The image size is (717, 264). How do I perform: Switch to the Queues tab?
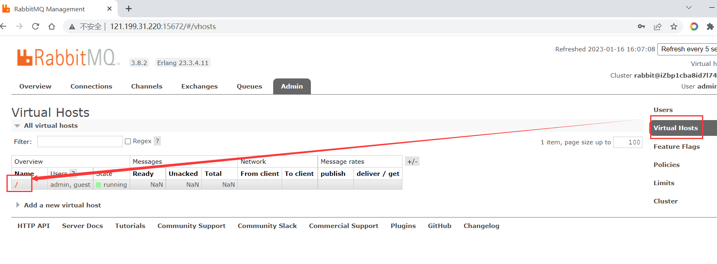(249, 86)
